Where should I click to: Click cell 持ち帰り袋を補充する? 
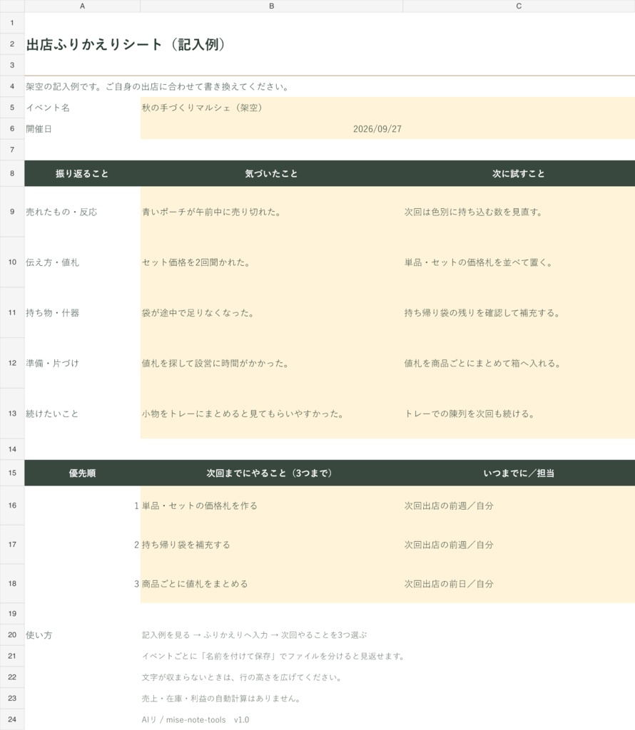click(x=272, y=545)
